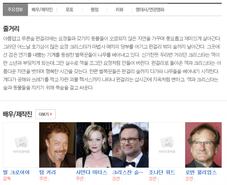The image size is (227, 185).
Task: Open the photo thumbnail above 팀 커리
Action: click(x=57, y=145)
